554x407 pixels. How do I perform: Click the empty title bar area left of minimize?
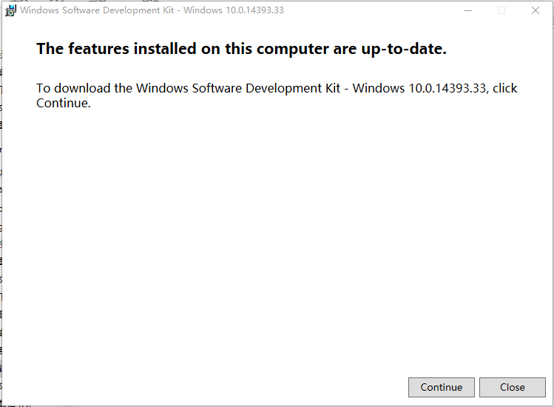click(x=370, y=10)
